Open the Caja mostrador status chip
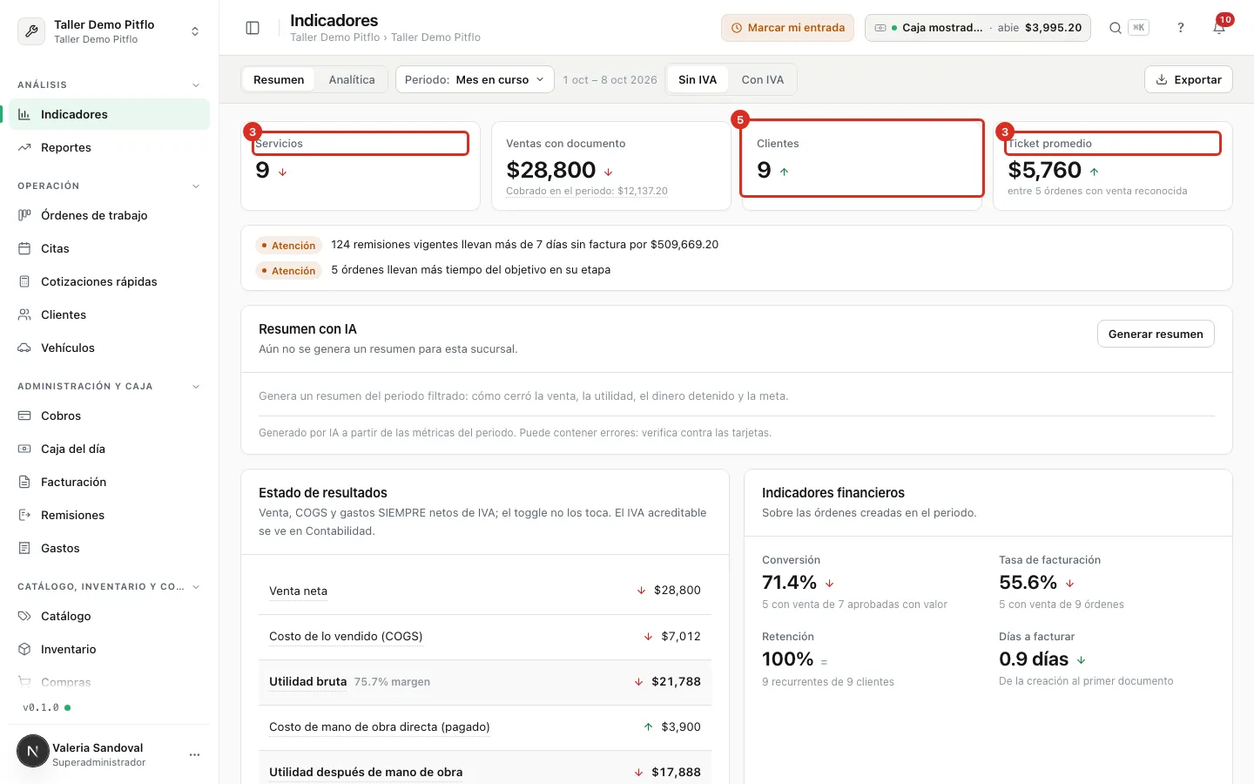1254x784 pixels. [978, 28]
